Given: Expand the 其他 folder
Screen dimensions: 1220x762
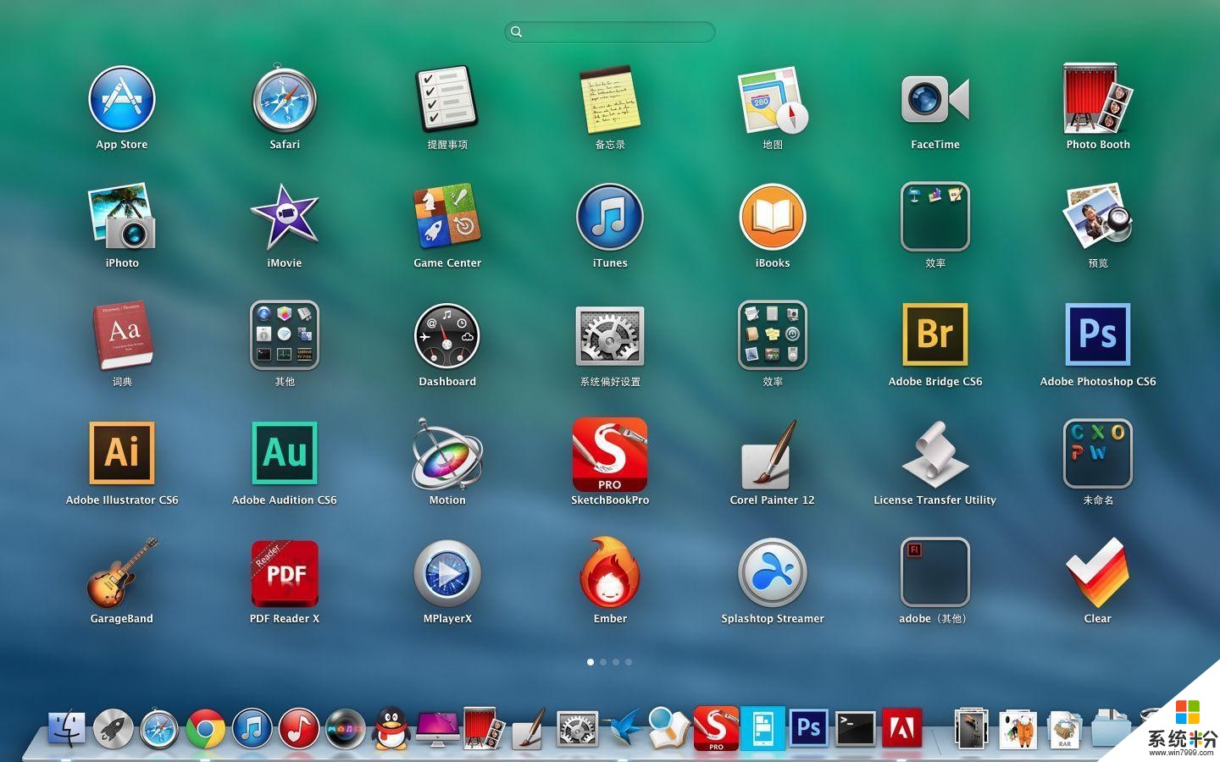Looking at the screenshot, I should pos(285,335).
